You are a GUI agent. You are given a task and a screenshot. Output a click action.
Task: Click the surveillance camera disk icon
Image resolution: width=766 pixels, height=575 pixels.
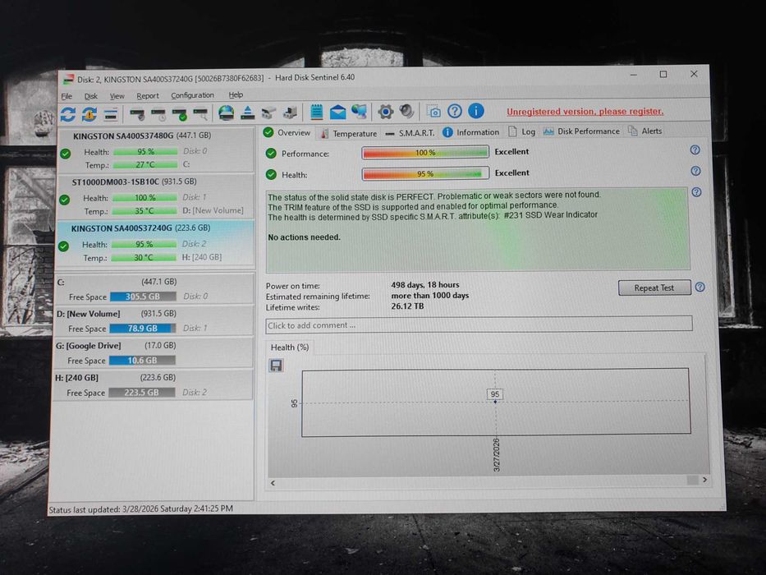pos(268,113)
